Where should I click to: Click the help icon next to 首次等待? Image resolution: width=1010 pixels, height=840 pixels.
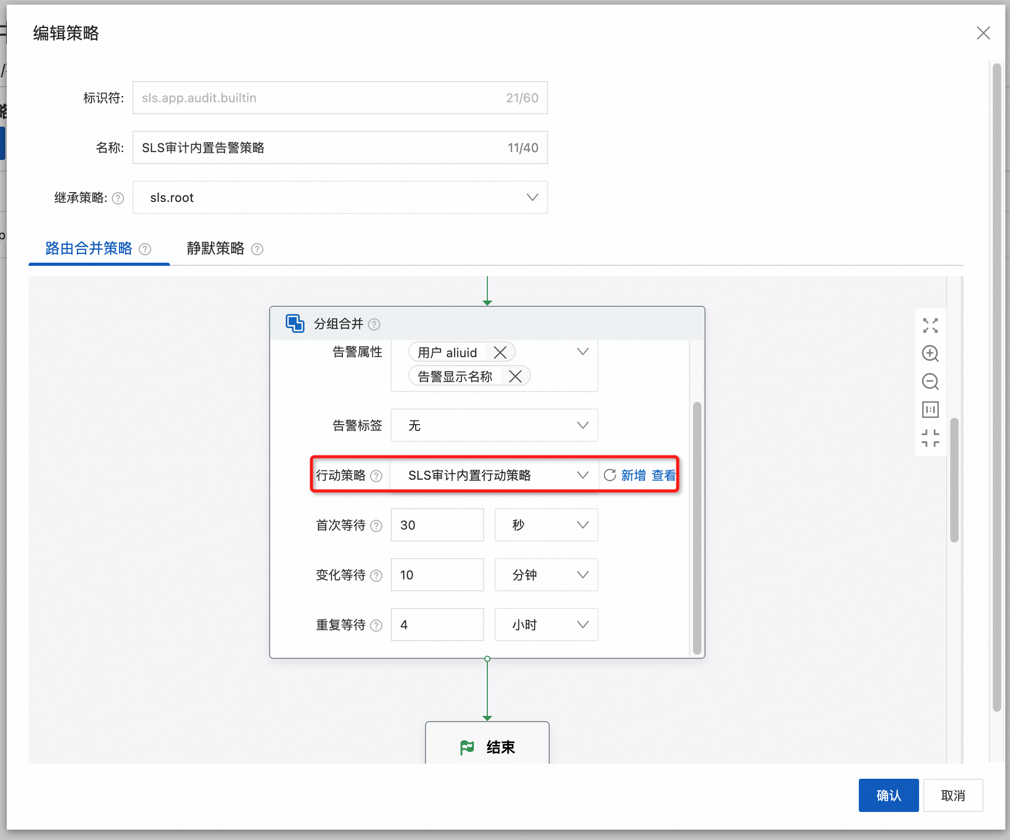[x=376, y=526]
